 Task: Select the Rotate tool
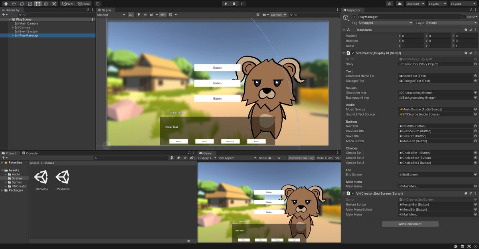pyautogui.click(x=22, y=4)
